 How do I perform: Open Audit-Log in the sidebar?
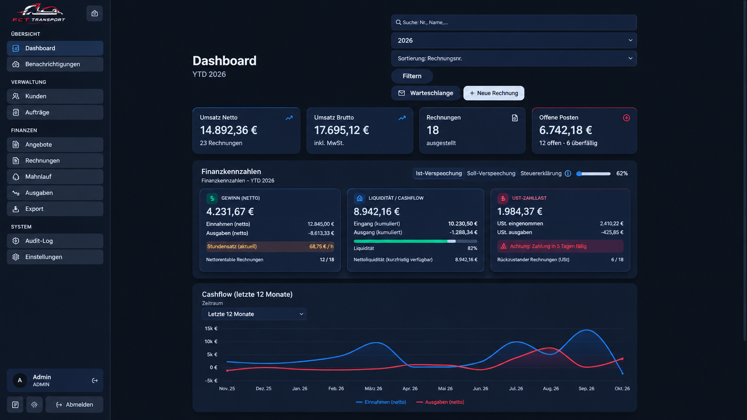click(55, 241)
